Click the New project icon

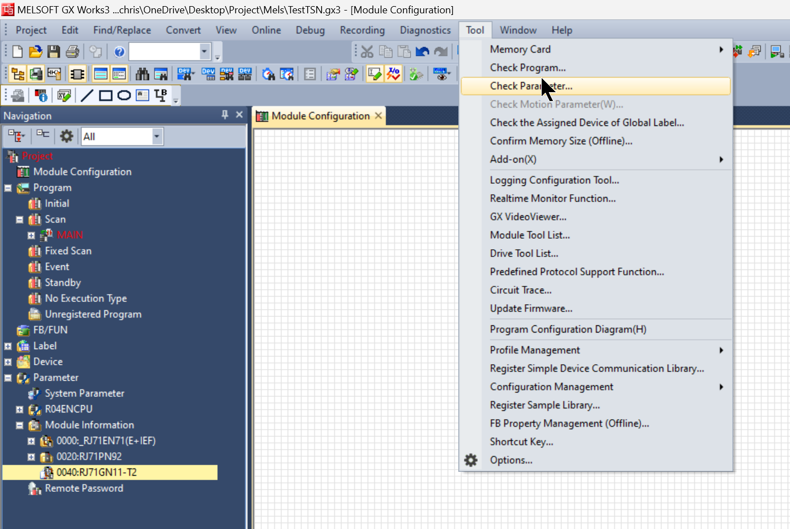(x=17, y=52)
